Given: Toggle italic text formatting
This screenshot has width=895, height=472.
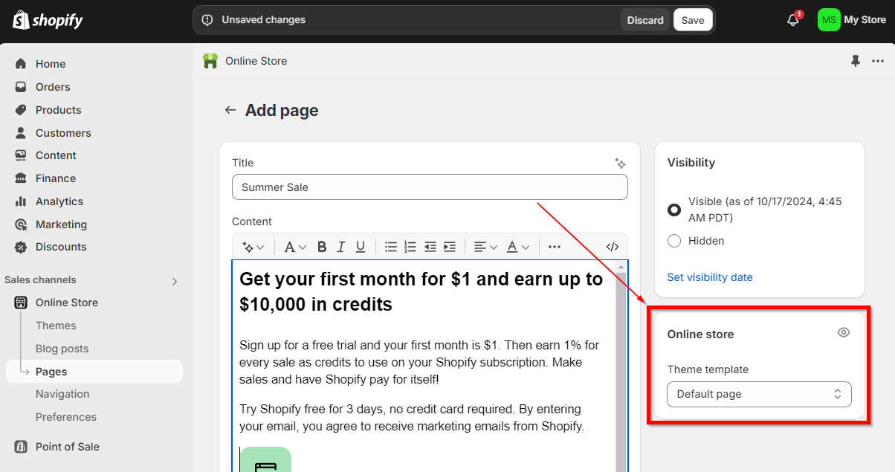Looking at the screenshot, I should point(341,247).
